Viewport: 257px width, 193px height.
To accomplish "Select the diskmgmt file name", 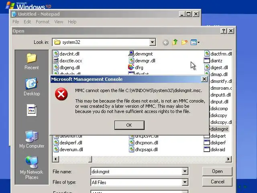I will click(x=219, y=129).
